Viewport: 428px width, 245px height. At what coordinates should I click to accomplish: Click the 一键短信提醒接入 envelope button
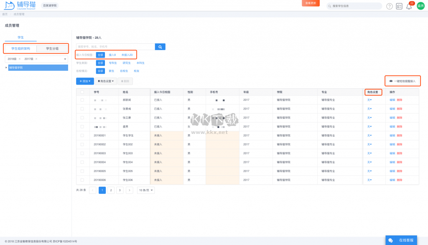coord(403,81)
